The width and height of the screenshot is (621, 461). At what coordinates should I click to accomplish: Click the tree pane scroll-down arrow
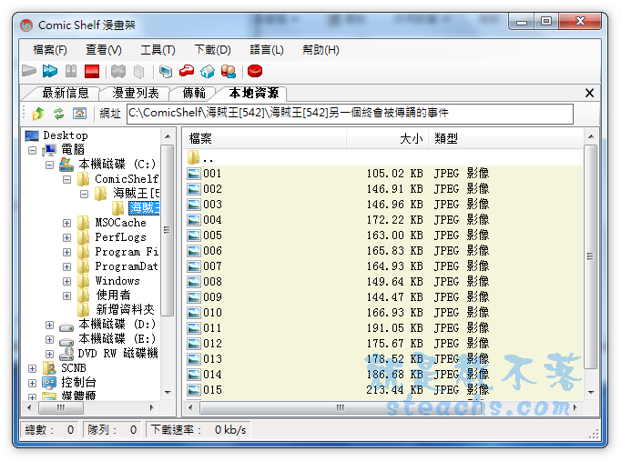pos(168,393)
